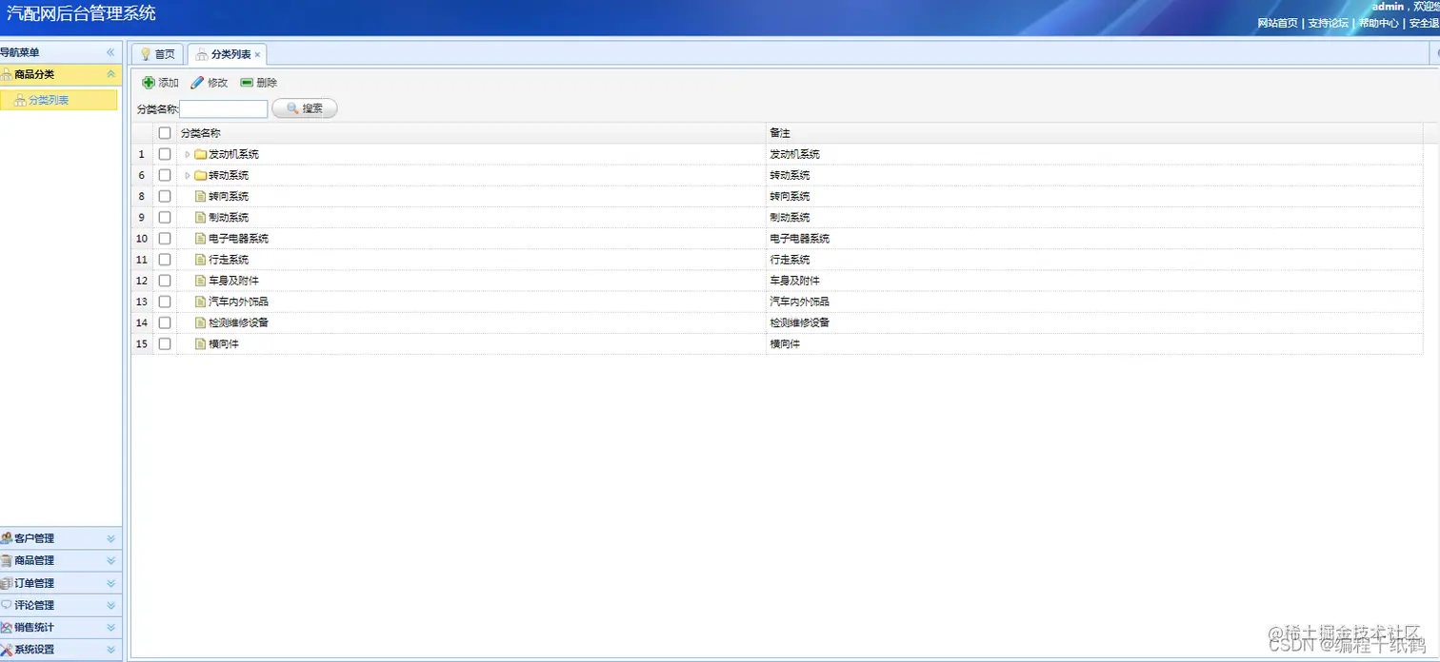Check the 车身及附件 row checkbox
Image resolution: width=1440 pixels, height=662 pixels.
[x=165, y=280]
